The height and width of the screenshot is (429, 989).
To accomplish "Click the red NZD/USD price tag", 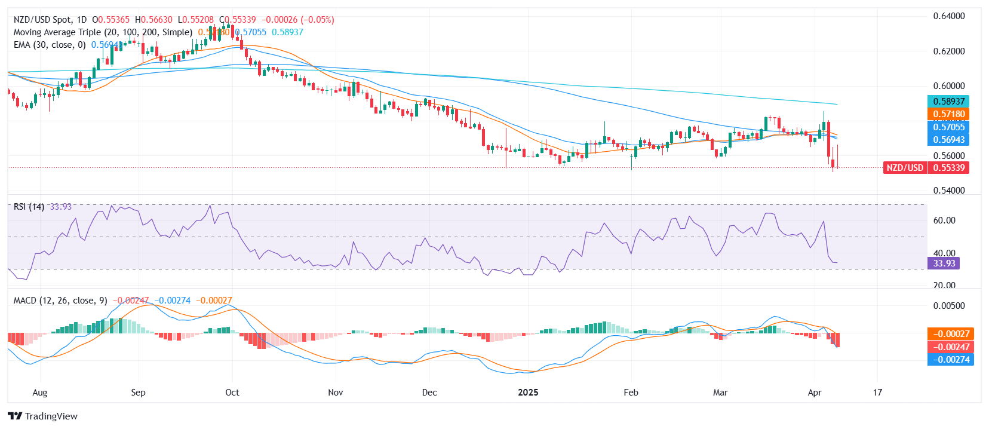I will click(904, 168).
